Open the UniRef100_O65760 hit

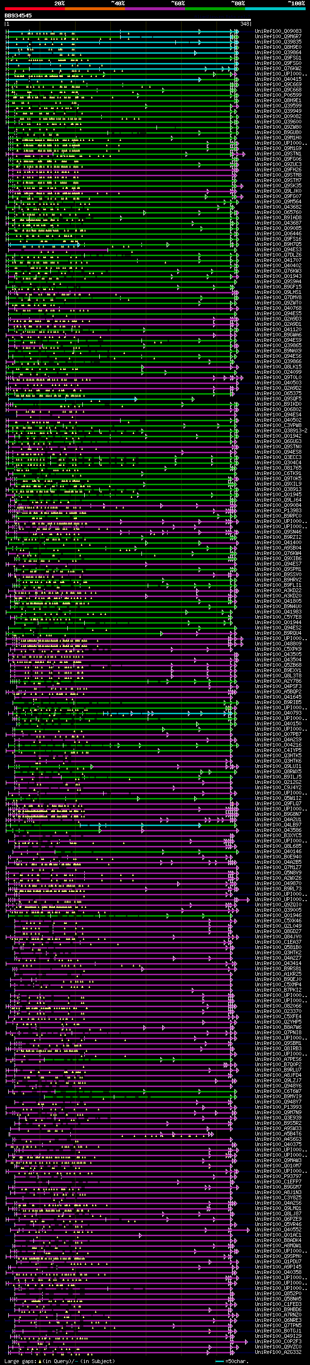coord(278,212)
